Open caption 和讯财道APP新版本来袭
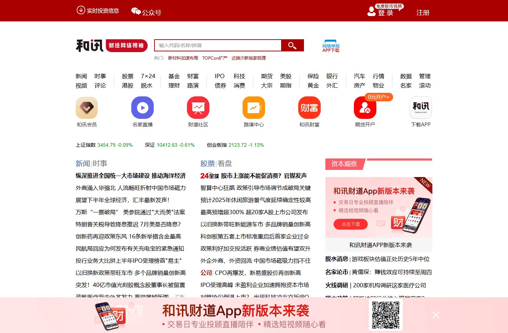This screenshot has width=508, height=333. (381, 245)
